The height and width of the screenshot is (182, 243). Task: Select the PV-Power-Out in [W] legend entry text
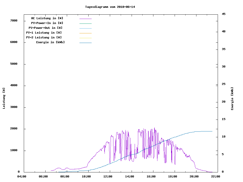(x=46, y=28)
